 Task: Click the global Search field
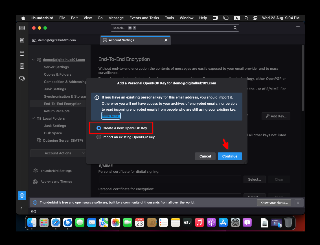pos(175,28)
